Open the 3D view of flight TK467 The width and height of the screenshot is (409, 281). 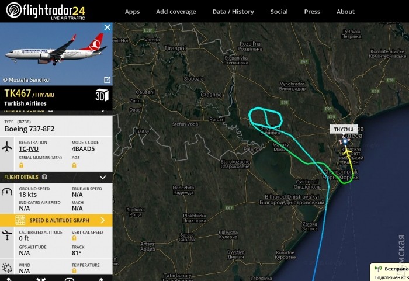(102, 95)
